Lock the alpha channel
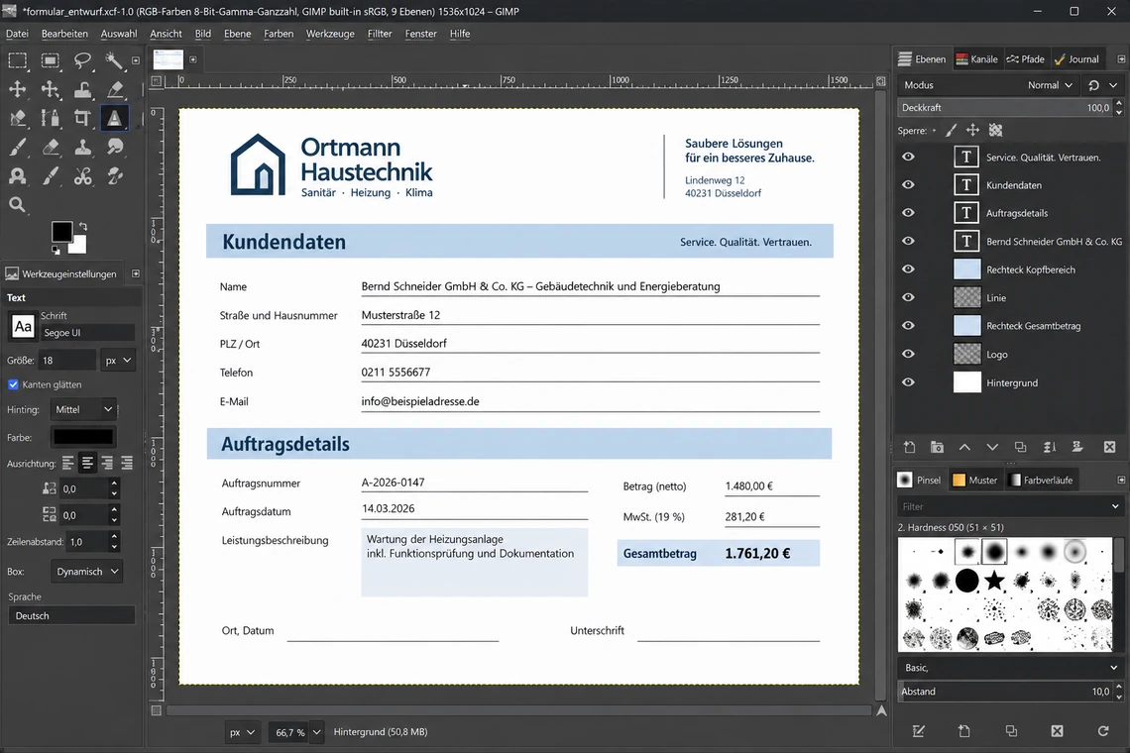1130x753 pixels. click(996, 131)
